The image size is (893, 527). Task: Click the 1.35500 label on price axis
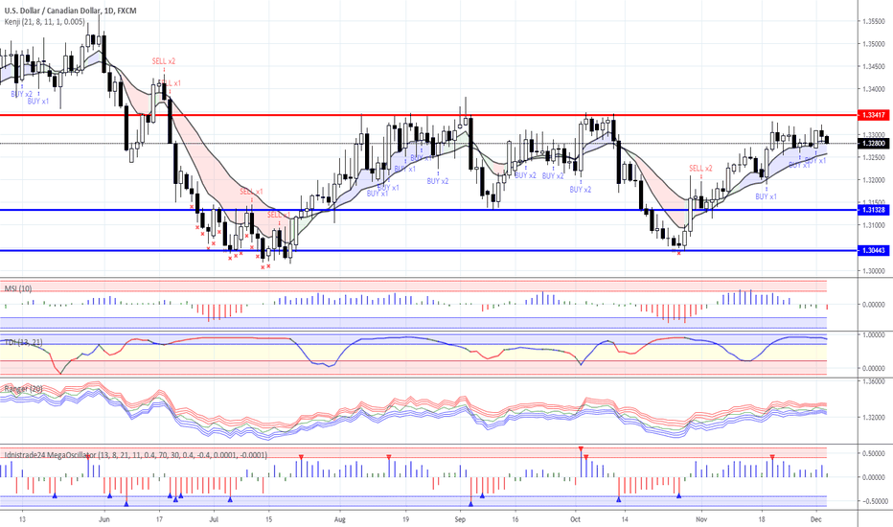tap(872, 21)
